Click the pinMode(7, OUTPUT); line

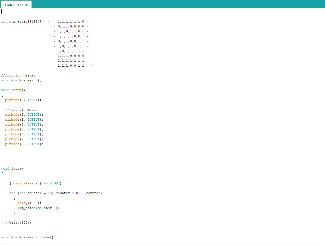tap(24, 139)
